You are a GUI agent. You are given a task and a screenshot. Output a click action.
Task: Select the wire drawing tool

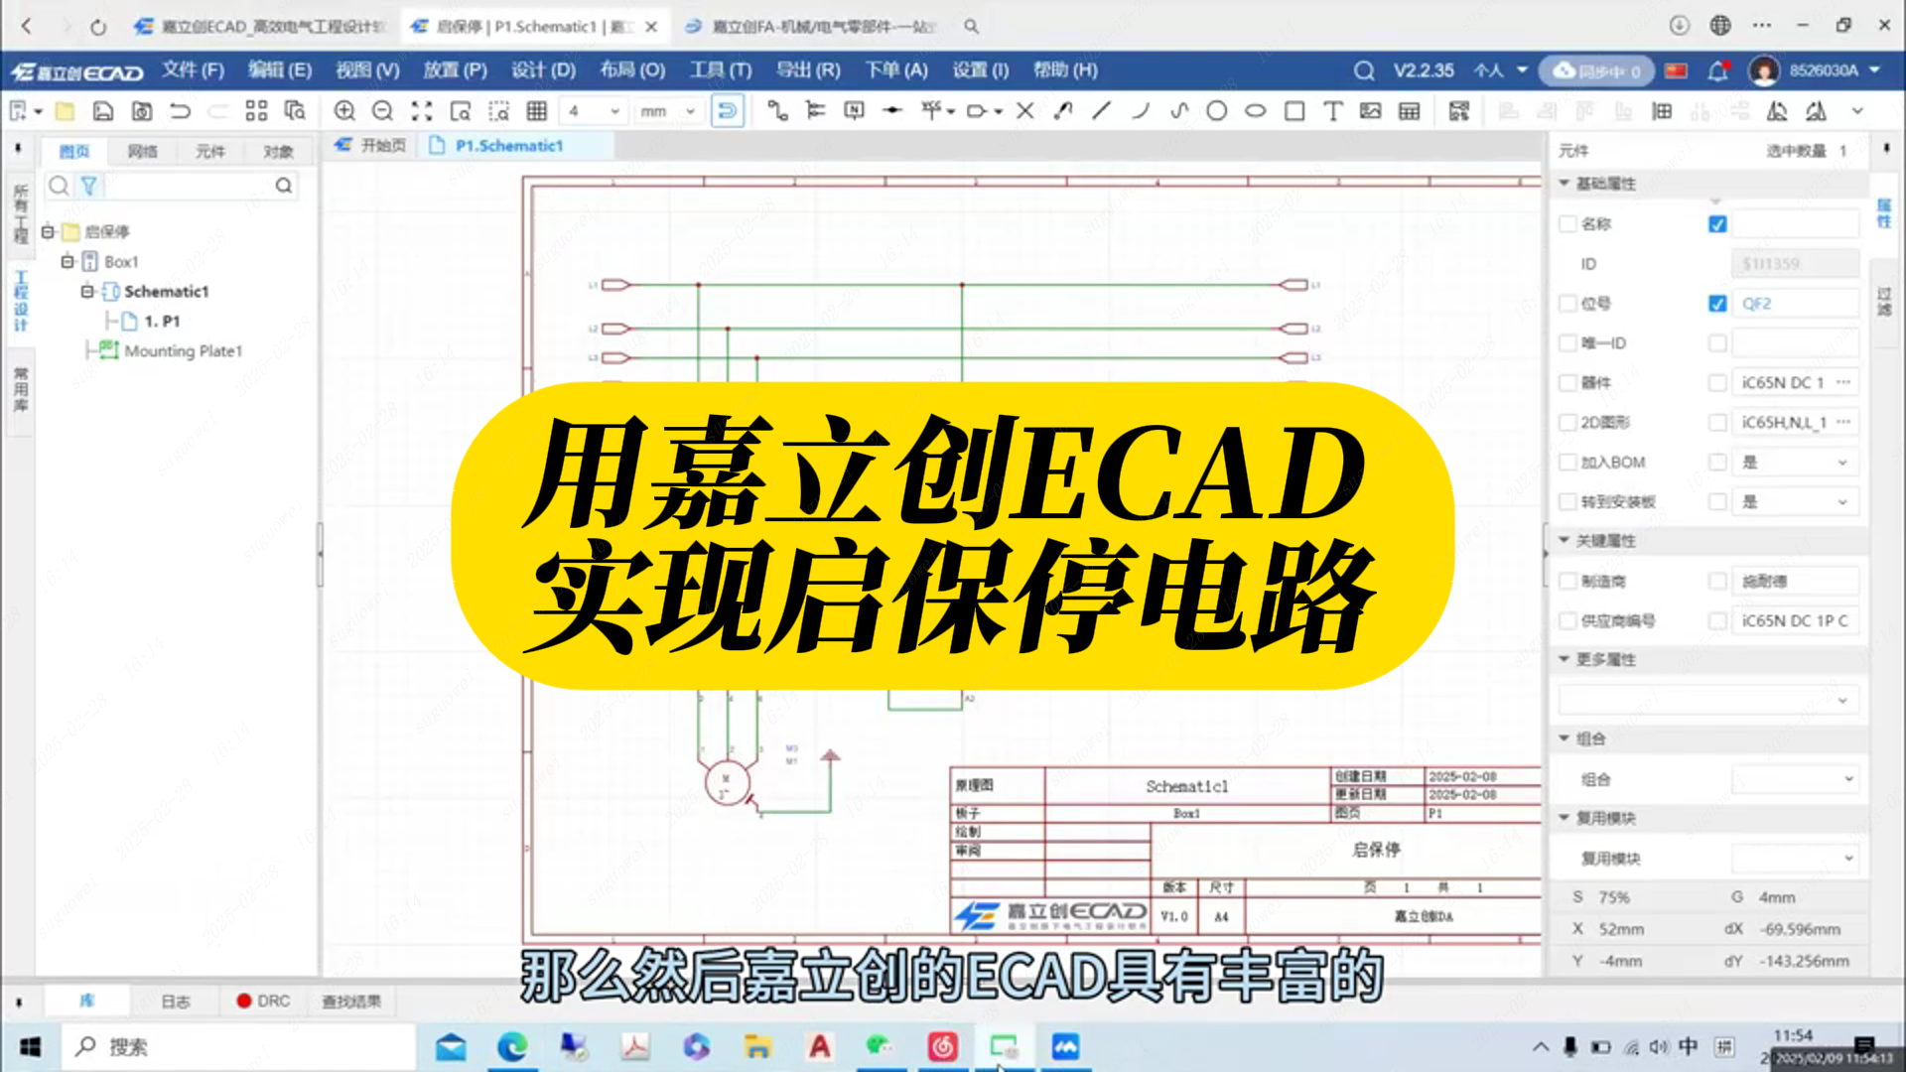click(x=777, y=111)
